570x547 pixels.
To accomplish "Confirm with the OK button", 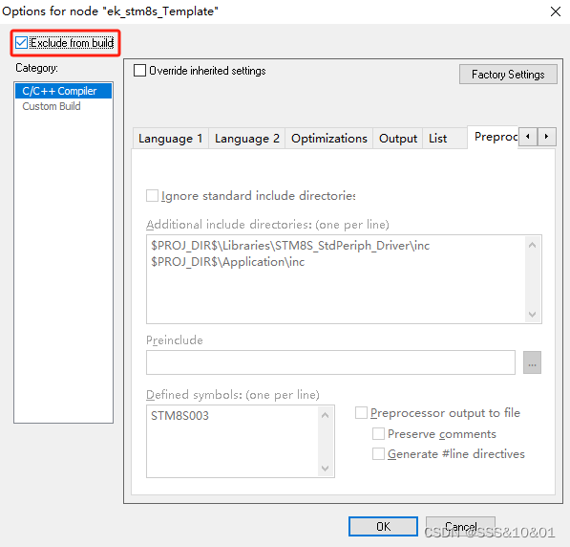I will pyautogui.click(x=383, y=526).
